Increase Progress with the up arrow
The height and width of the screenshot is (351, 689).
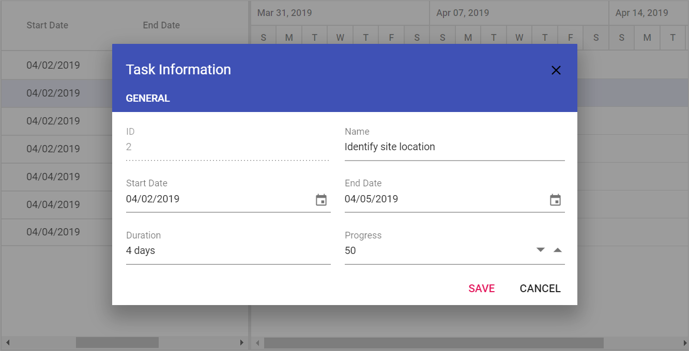pos(557,250)
